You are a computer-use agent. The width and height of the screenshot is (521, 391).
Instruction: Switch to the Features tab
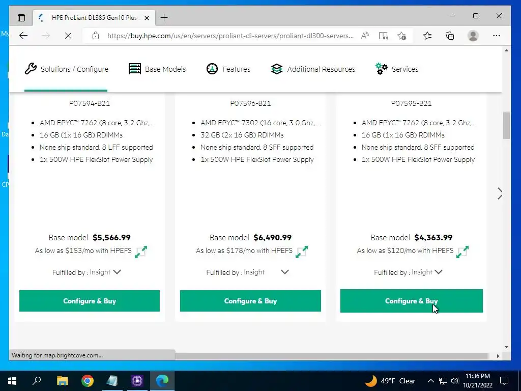click(228, 69)
